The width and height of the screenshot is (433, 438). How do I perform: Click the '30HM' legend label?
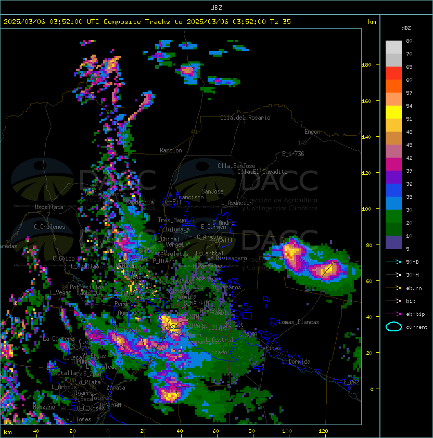coord(412,275)
